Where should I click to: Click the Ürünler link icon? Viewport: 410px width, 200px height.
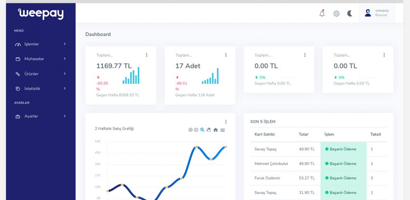pyautogui.click(x=18, y=74)
